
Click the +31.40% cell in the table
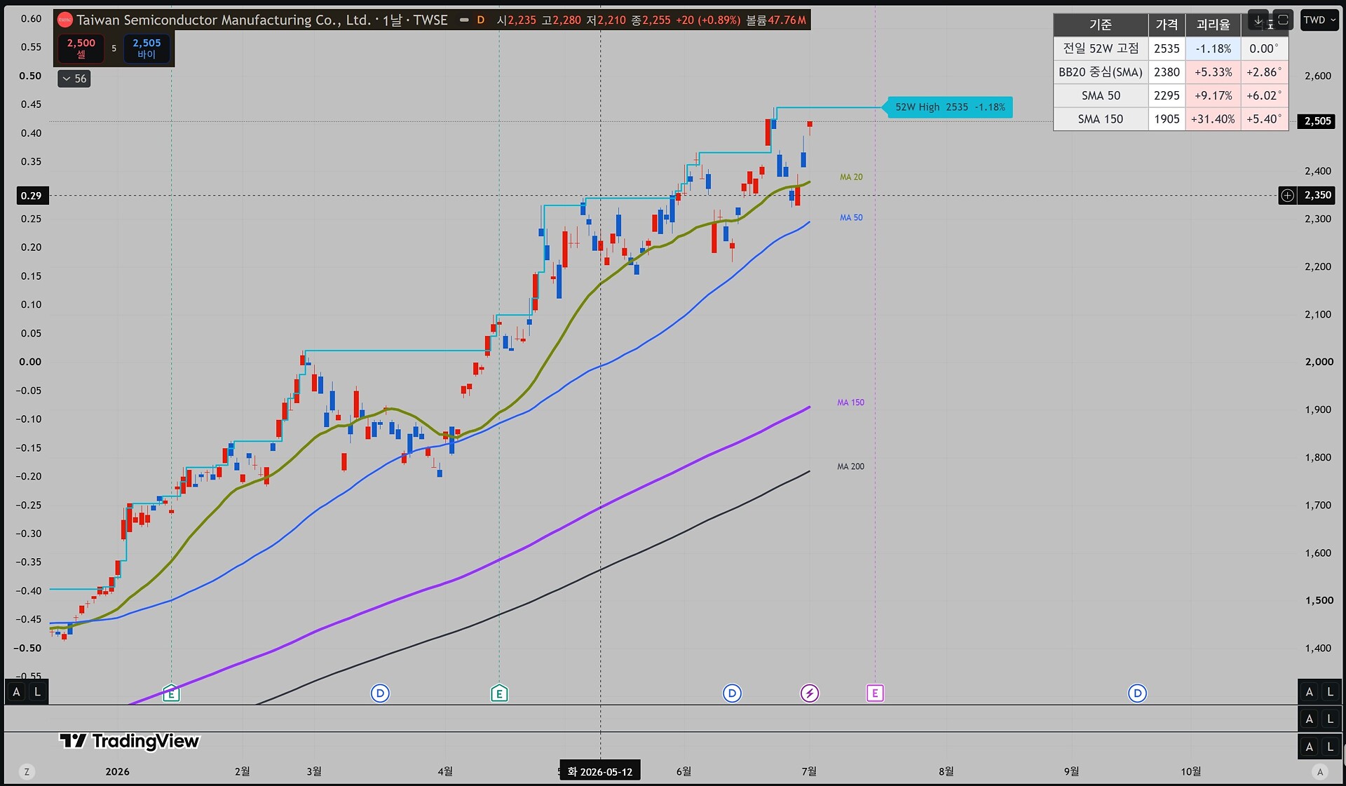coord(1213,119)
